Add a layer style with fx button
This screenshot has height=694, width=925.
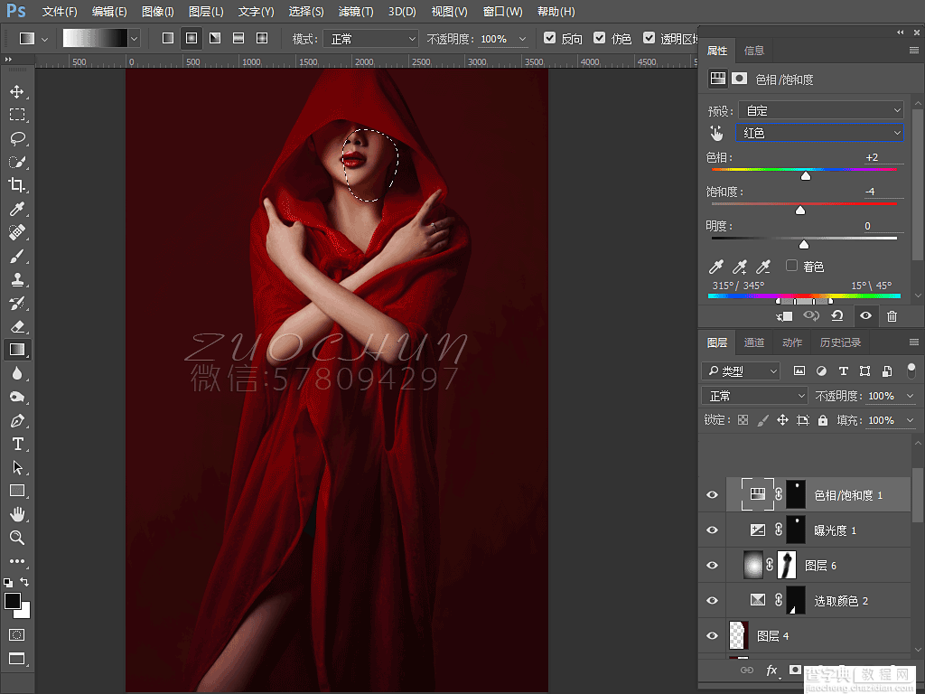pyautogui.click(x=771, y=670)
